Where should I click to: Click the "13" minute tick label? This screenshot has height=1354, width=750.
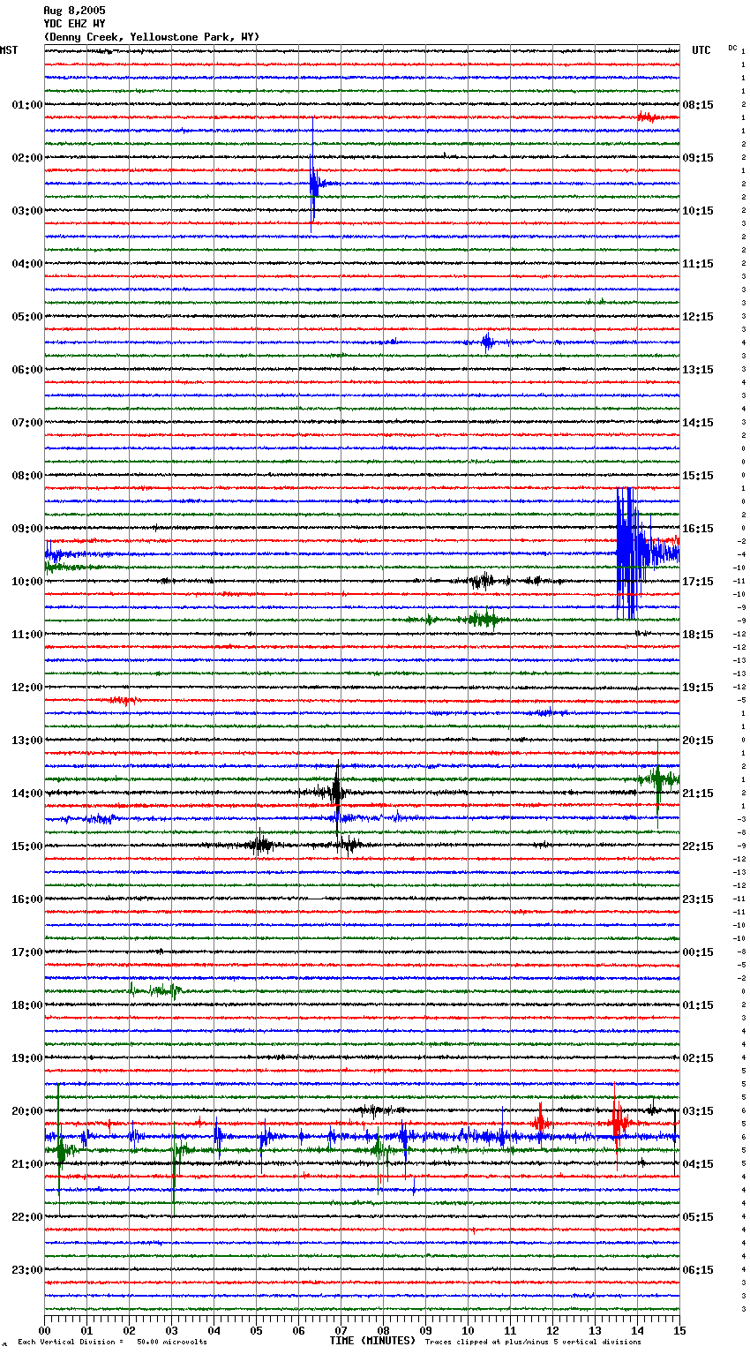tap(595, 1330)
